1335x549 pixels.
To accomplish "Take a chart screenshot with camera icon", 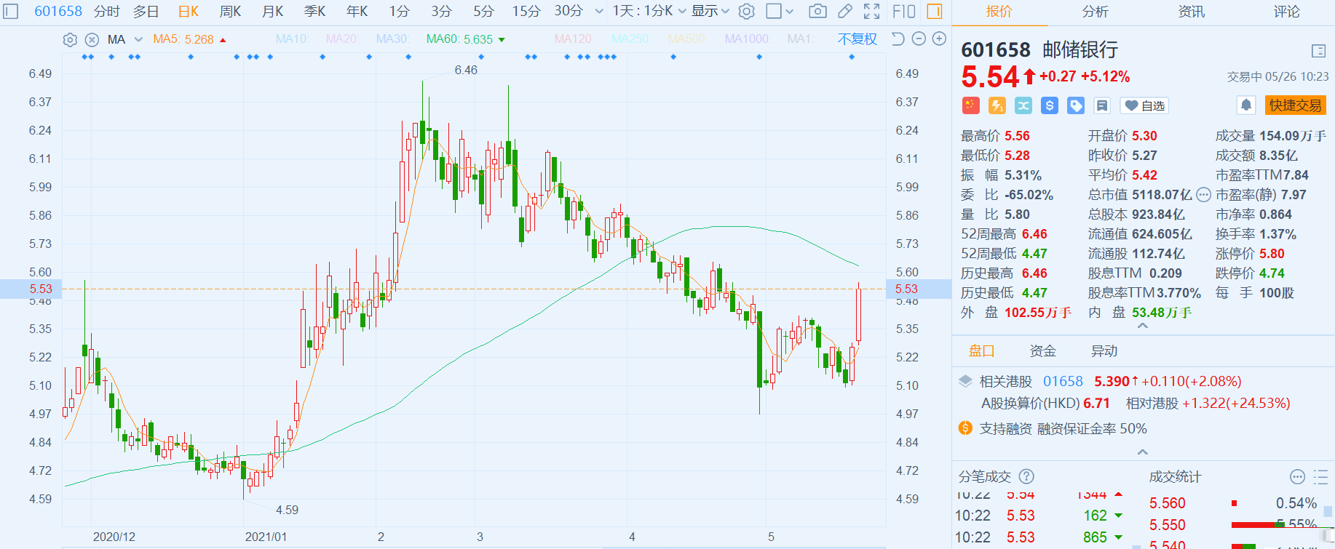I will 817,11.
